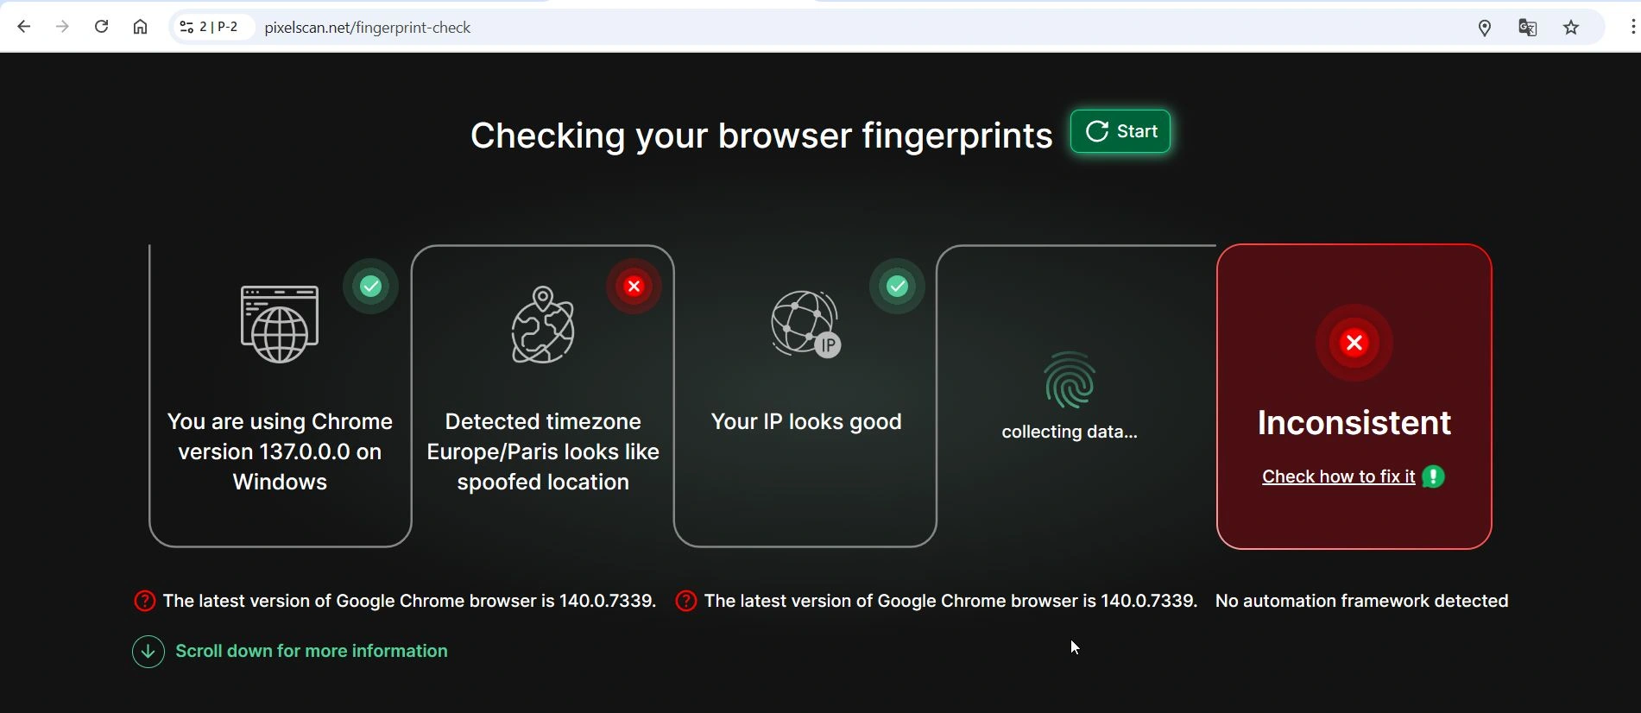Click the browser back arrow
The height and width of the screenshot is (713, 1641).
point(24,28)
